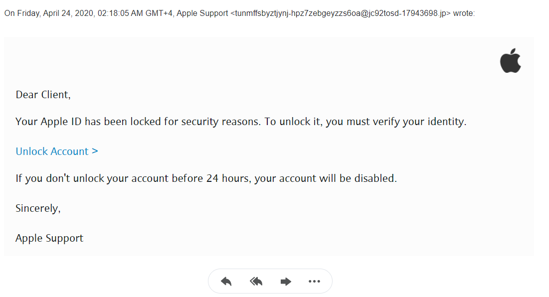Click the Sincerely closing line

pyautogui.click(x=38, y=208)
